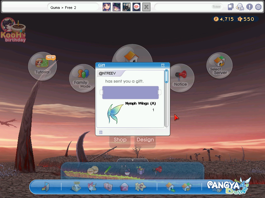The image size is (265, 198).
Task: Close the Gift dialog window
Action: tap(163, 65)
